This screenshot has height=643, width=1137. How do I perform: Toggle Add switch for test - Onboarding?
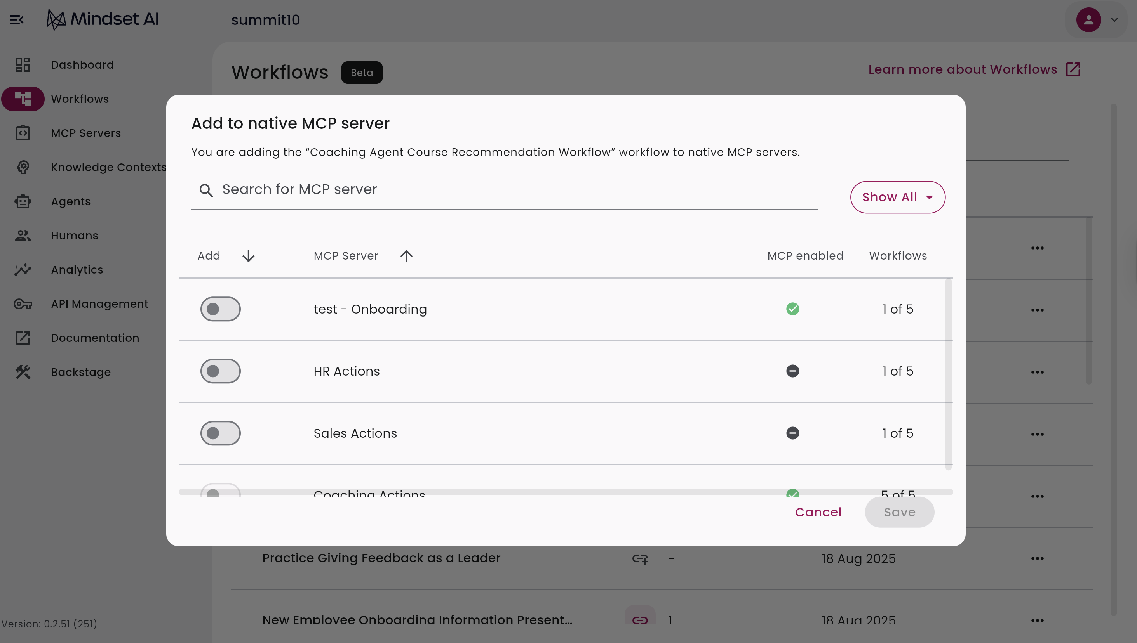pos(220,309)
